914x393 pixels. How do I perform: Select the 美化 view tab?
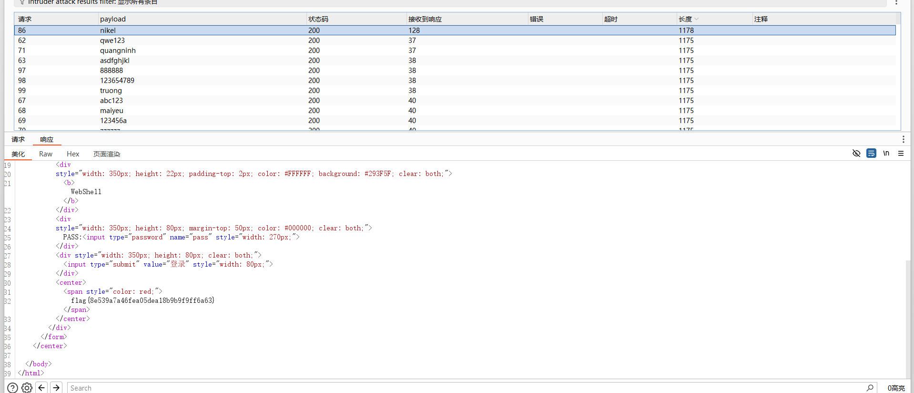pos(18,154)
